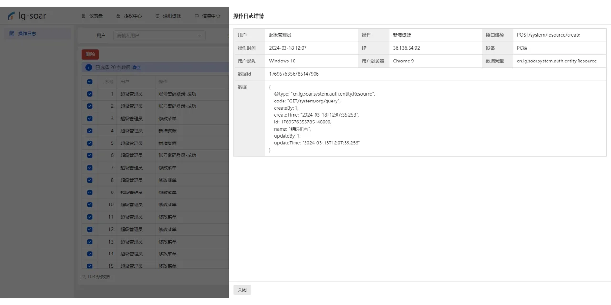Screen dimensions: 611x305
Task: Click the JSON updateTime line
Action: tap(317, 143)
